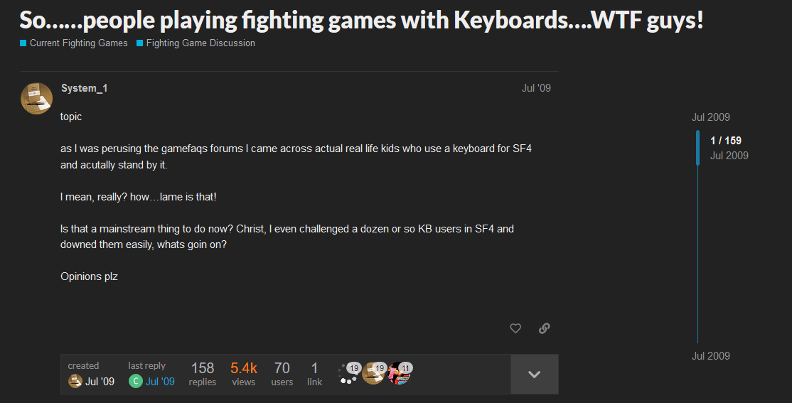Click the blue timeline scroller handle
The width and height of the screenshot is (792, 403).
click(697, 148)
